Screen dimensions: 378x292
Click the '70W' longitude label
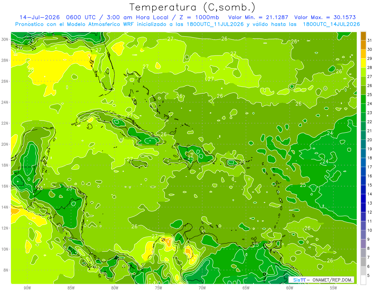click(x=202, y=288)
